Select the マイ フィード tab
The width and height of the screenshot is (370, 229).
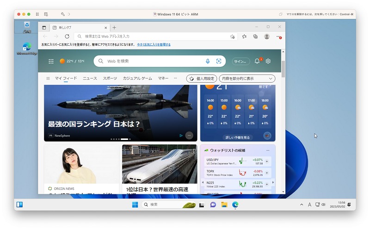pyautogui.click(x=66, y=78)
